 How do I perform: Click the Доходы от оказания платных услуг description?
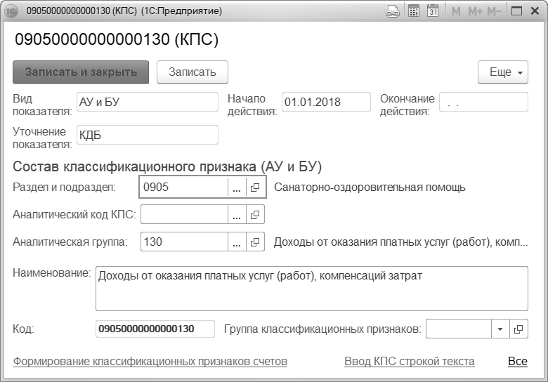coord(401,242)
